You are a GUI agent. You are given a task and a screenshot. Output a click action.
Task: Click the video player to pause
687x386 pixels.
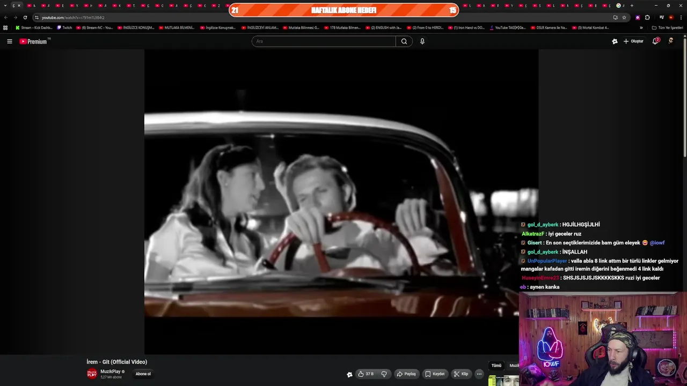341,201
